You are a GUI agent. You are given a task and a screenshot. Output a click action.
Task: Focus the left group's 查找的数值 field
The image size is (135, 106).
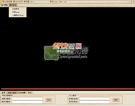[27, 99]
